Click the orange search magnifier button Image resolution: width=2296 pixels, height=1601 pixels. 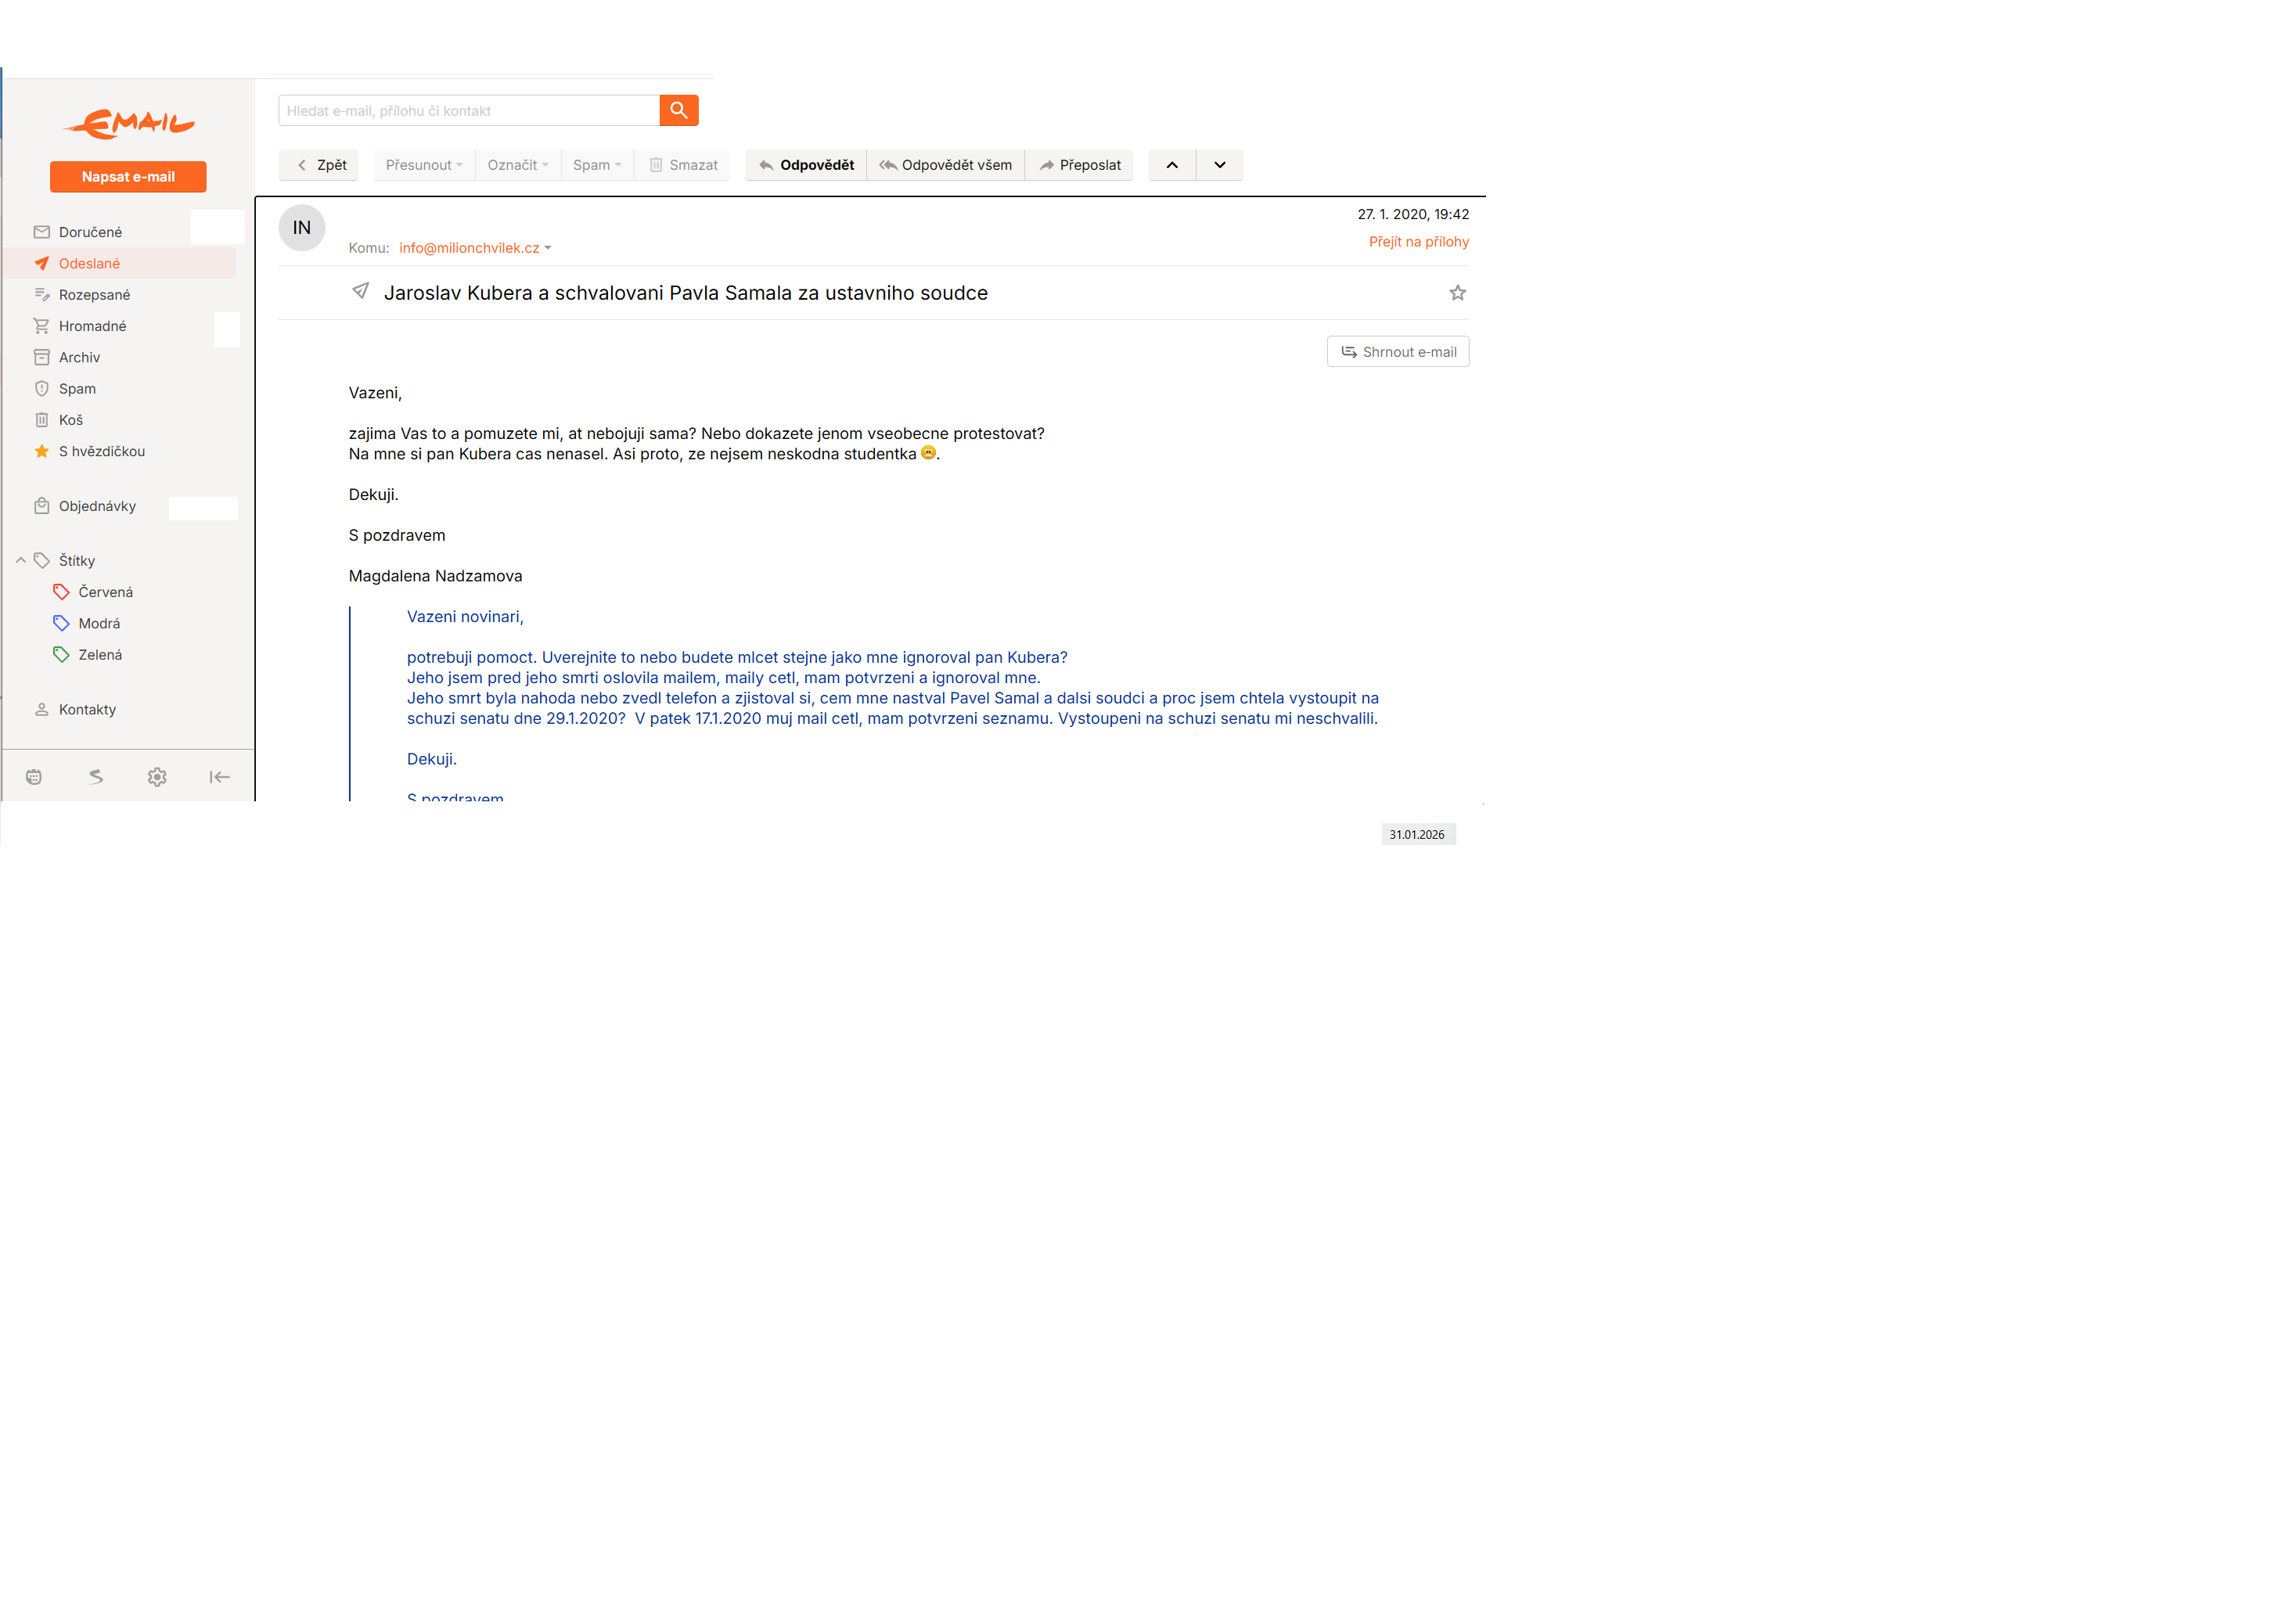click(678, 110)
